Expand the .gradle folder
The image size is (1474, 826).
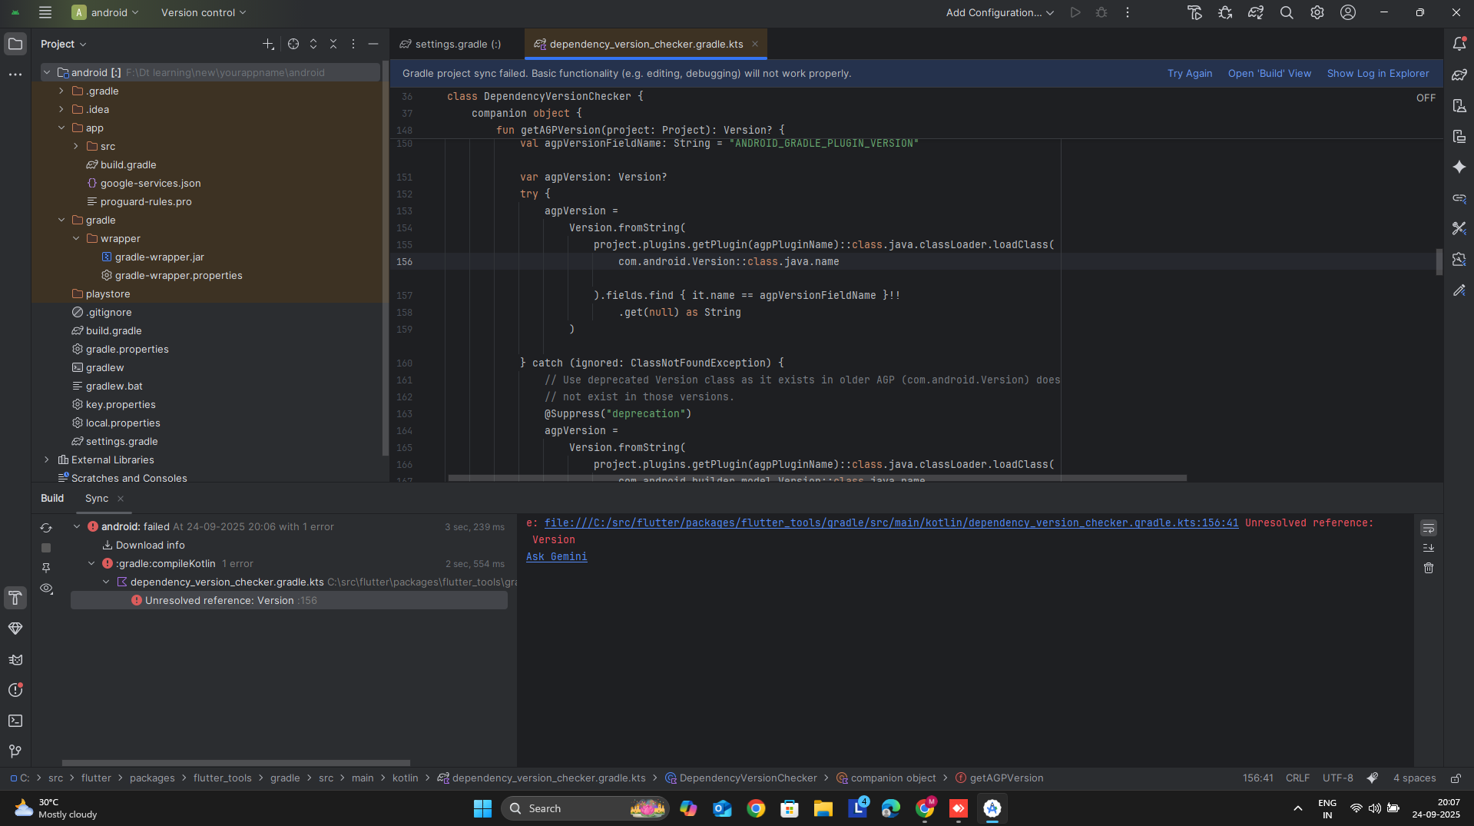[61, 91]
